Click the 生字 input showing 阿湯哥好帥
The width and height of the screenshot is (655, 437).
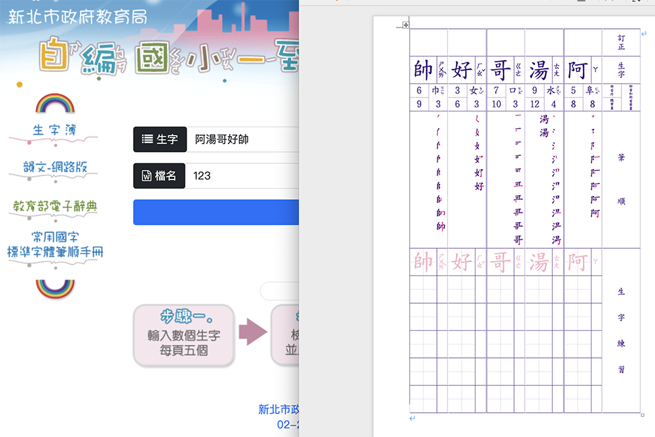(229, 140)
